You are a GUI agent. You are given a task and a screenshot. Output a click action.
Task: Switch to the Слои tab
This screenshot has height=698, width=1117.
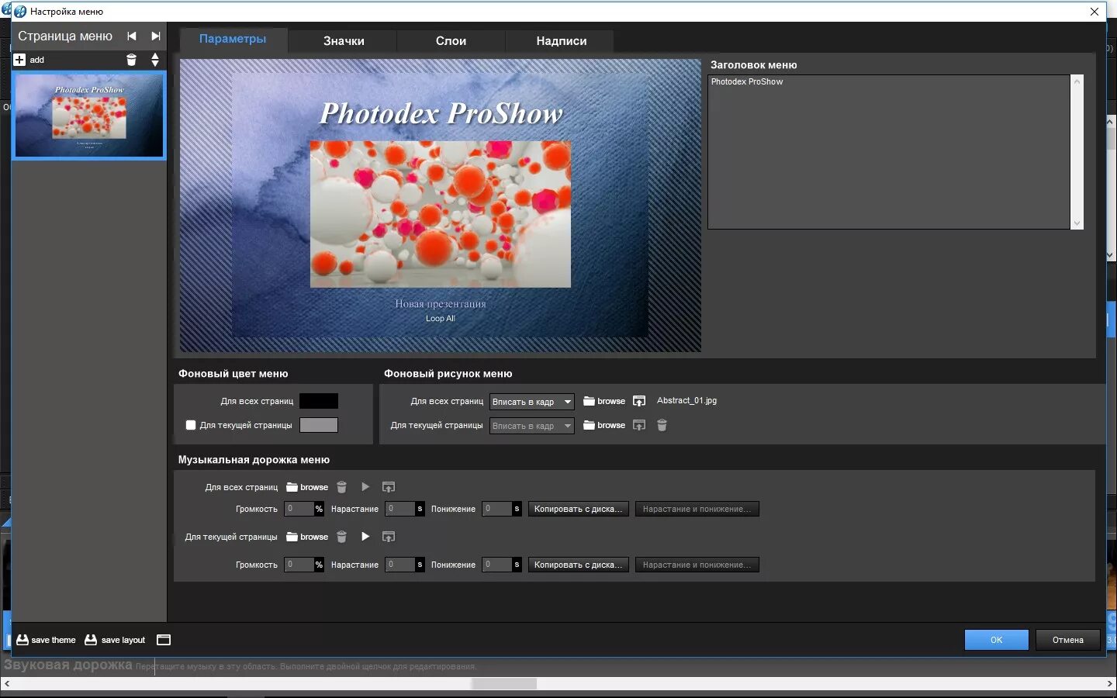(451, 41)
